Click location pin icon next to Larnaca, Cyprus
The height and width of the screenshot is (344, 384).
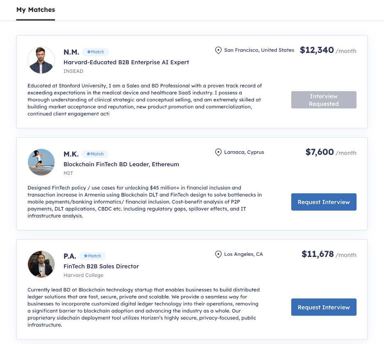pos(218,152)
